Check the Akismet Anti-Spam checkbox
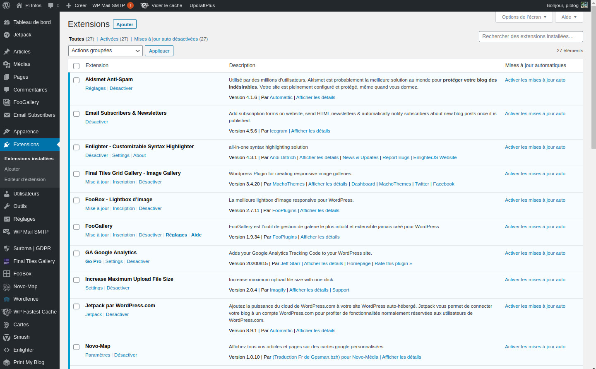596x369 pixels. (76, 80)
